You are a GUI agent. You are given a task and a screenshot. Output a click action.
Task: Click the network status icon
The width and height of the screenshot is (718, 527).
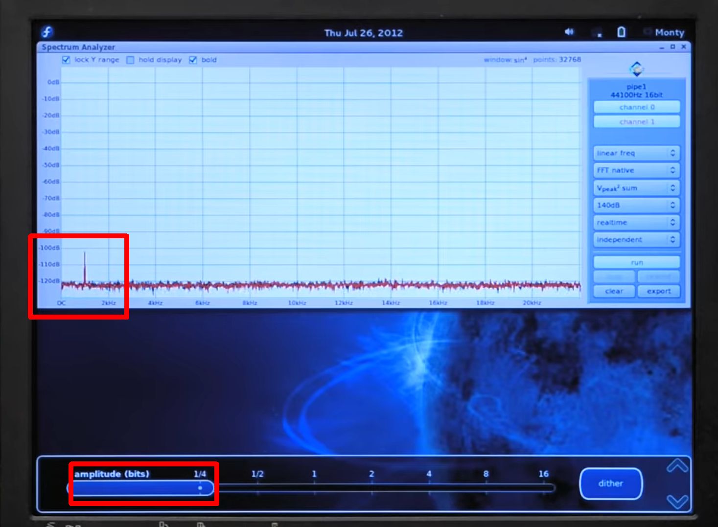[x=597, y=33]
